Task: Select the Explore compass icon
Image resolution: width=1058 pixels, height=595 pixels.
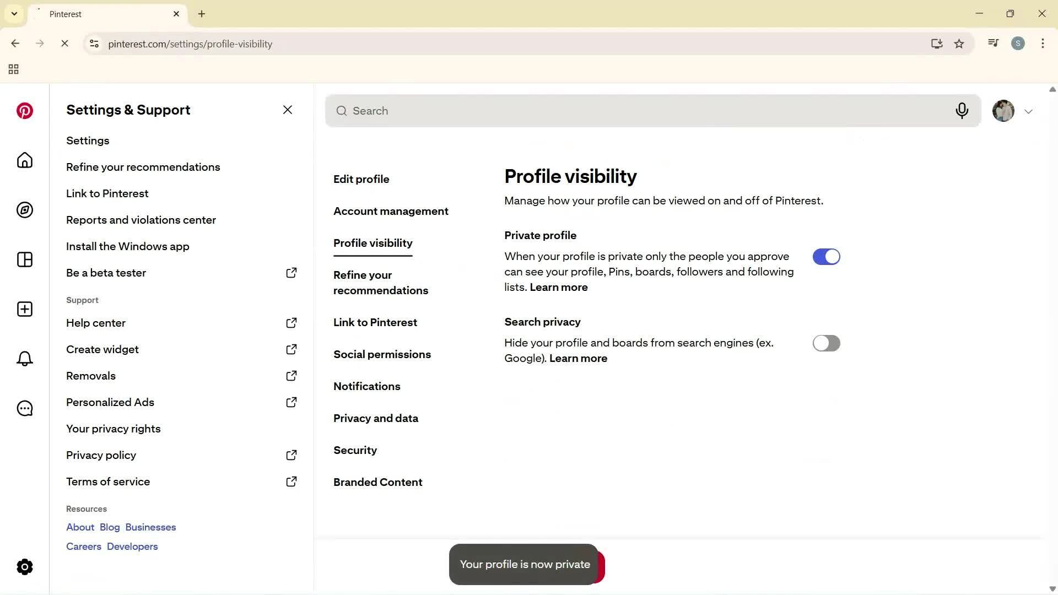Action: (25, 210)
